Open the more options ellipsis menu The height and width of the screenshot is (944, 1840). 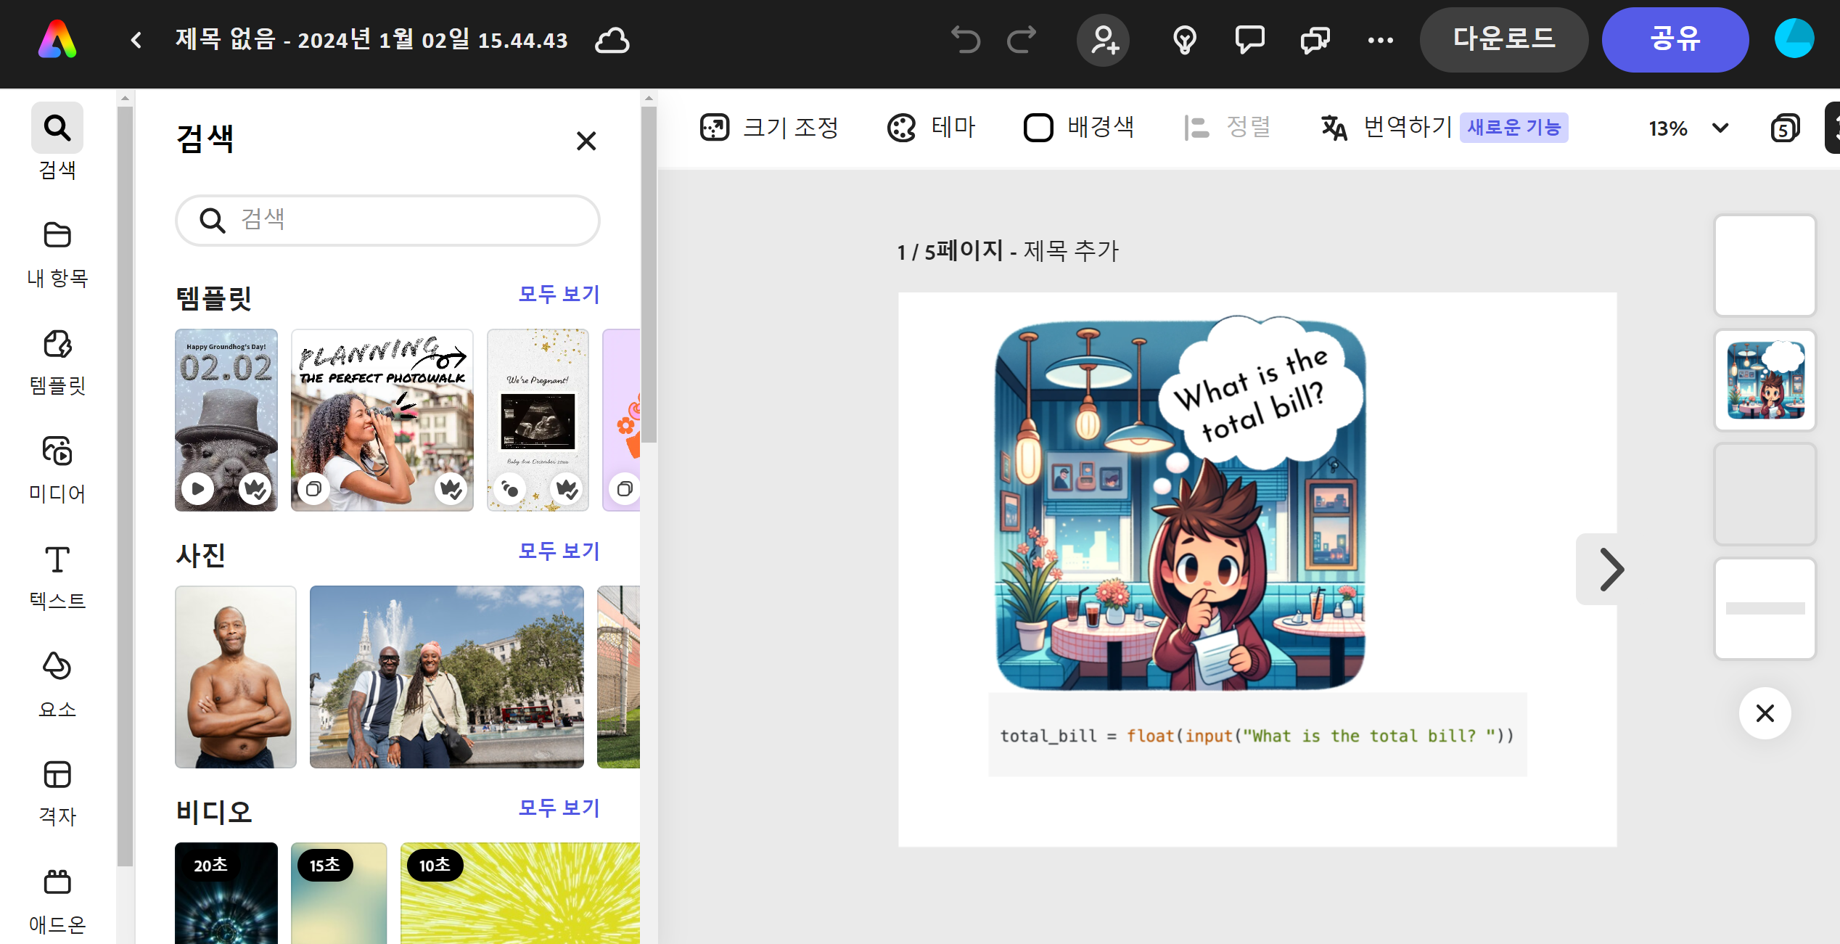click(1380, 41)
